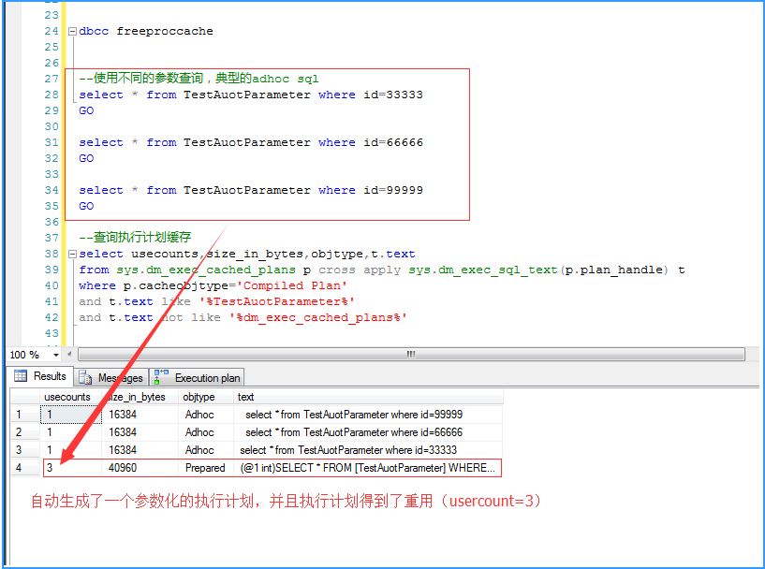Image resolution: width=765 pixels, height=569 pixels.
Task: Select row header 4 in results grid
Action: tap(25, 468)
